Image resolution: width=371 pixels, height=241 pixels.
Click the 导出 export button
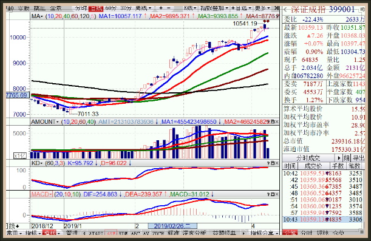[x=359, y=158]
